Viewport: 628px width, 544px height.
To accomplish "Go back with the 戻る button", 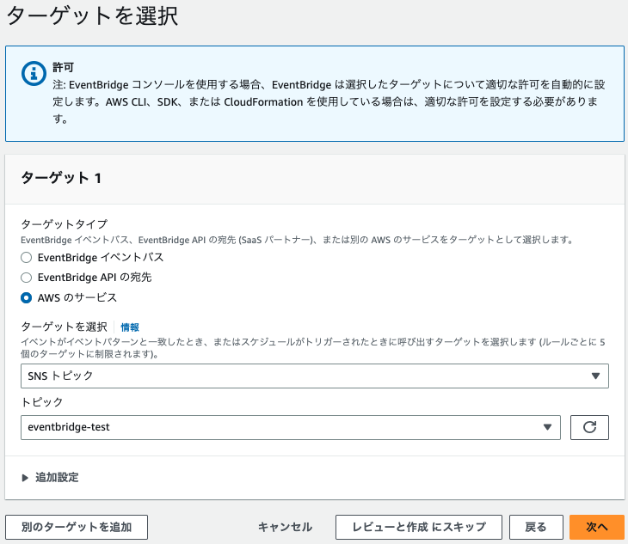I will (536, 527).
